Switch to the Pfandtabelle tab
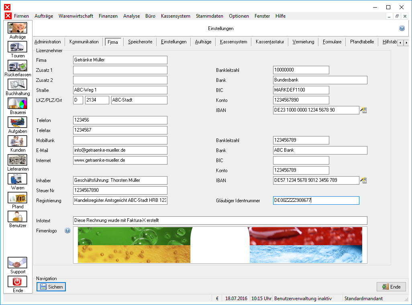This screenshot has height=305, width=412. (x=362, y=42)
